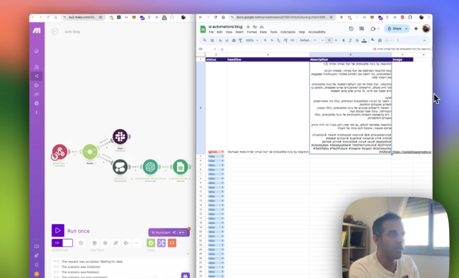This screenshot has height=278, width=459.
Task: Click the Share button in Sheets
Action: [x=394, y=29]
